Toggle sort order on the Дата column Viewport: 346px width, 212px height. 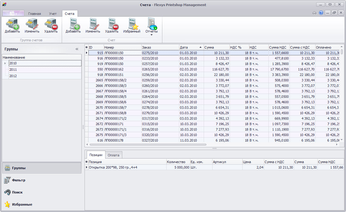point(191,47)
